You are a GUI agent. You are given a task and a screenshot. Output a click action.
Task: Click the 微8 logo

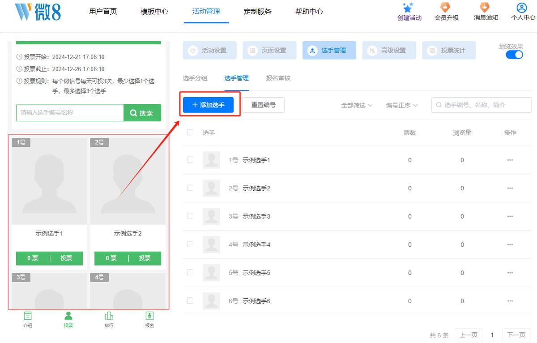tap(38, 12)
